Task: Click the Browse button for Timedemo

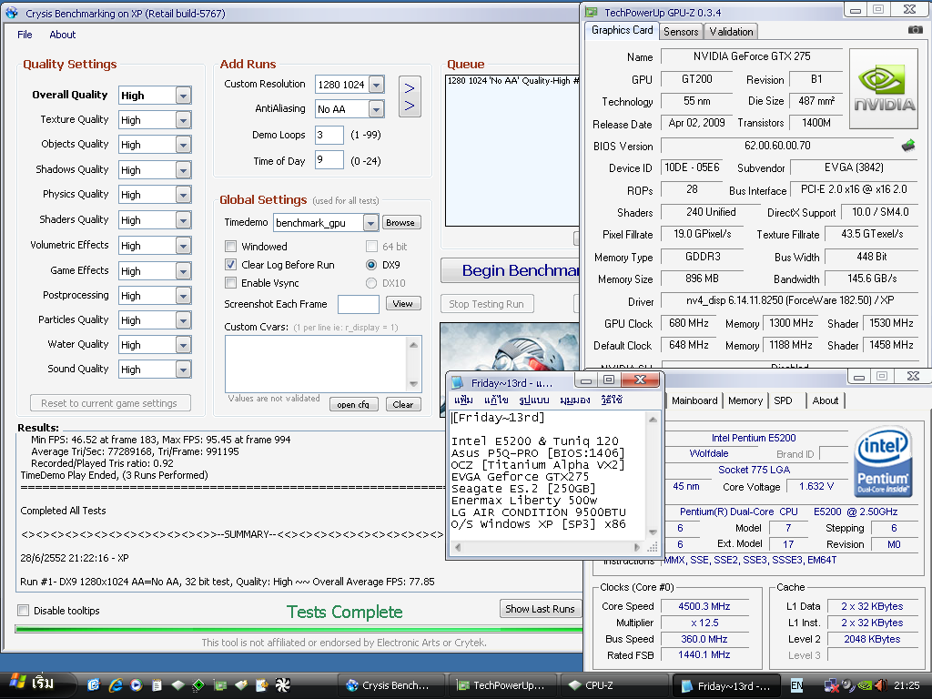Action: point(400,223)
